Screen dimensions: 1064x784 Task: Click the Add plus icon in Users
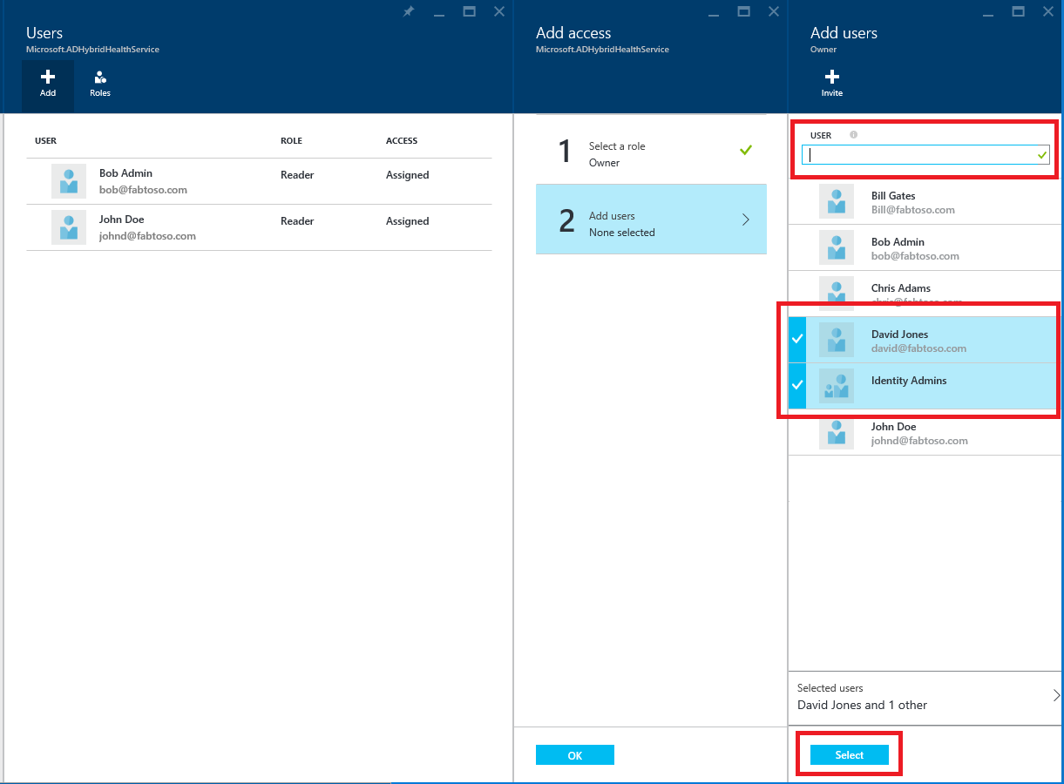(x=48, y=78)
